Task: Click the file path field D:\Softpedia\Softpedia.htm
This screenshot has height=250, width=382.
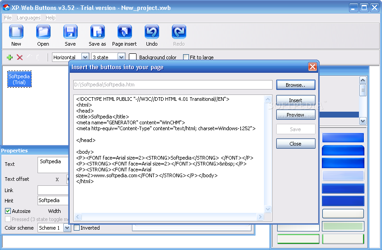Action: 173,85
